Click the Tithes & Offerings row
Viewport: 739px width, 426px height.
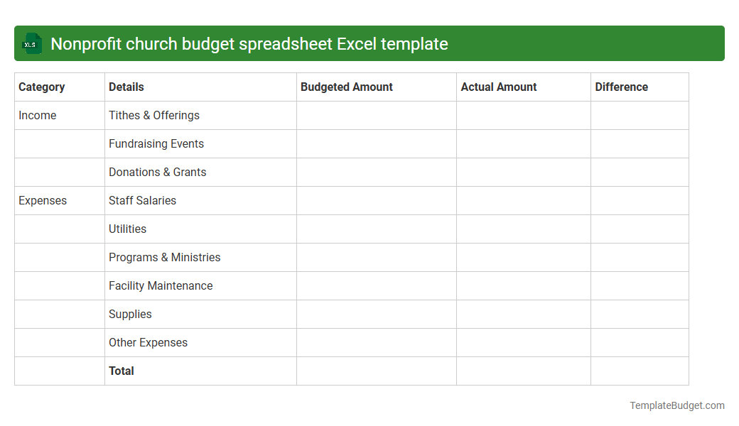coord(153,115)
